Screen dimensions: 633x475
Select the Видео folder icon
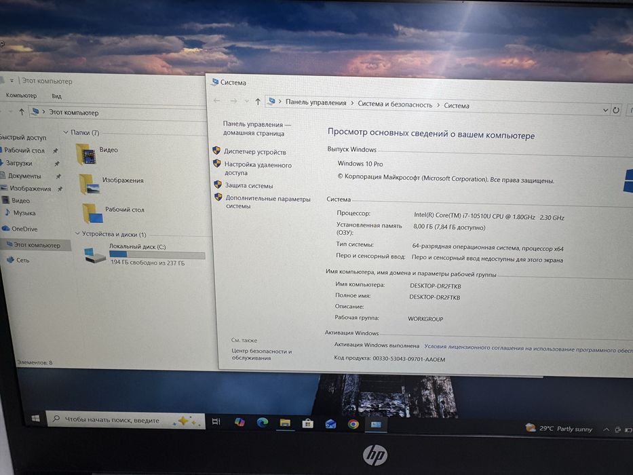click(86, 155)
